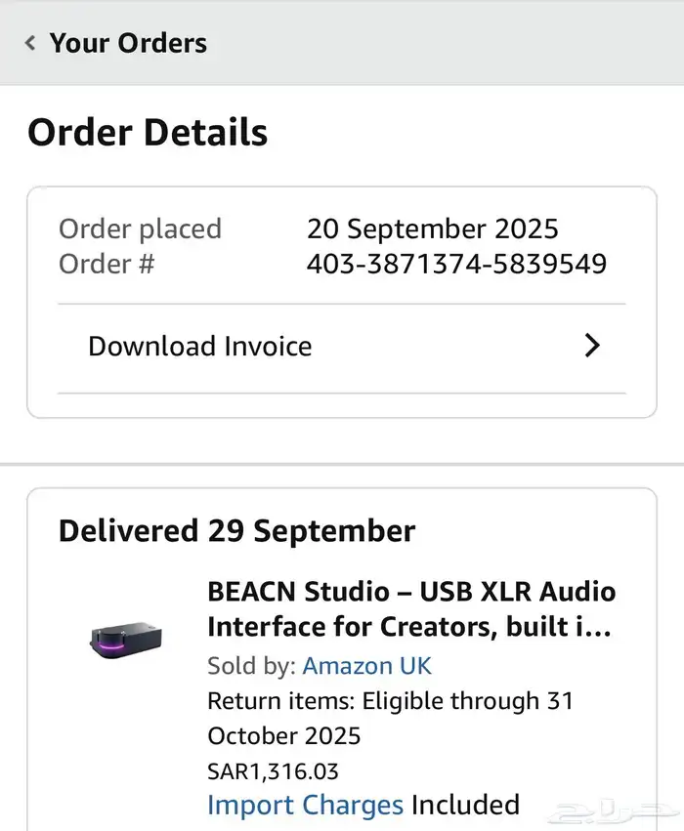The height and width of the screenshot is (831, 684).
Task: Click the Order Details heading
Action: point(148,132)
